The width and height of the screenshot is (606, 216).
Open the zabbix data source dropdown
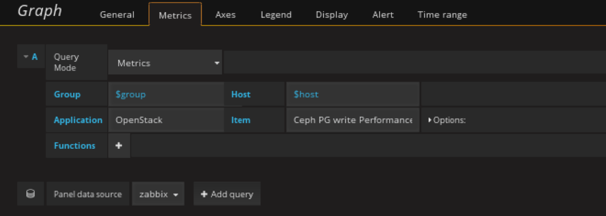pyautogui.click(x=158, y=194)
